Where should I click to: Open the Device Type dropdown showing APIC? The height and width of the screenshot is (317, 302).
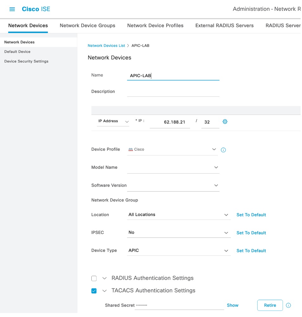pos(226,250)
